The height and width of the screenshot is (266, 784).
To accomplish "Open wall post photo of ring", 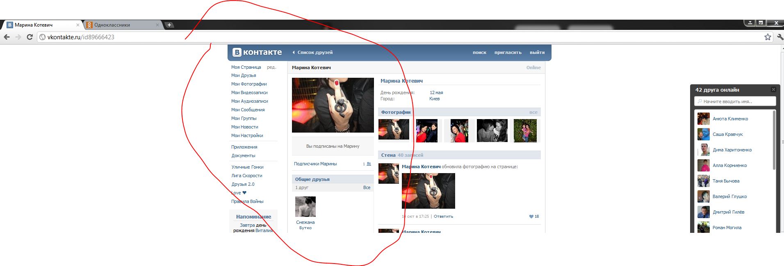I will [x=428, y=191].
